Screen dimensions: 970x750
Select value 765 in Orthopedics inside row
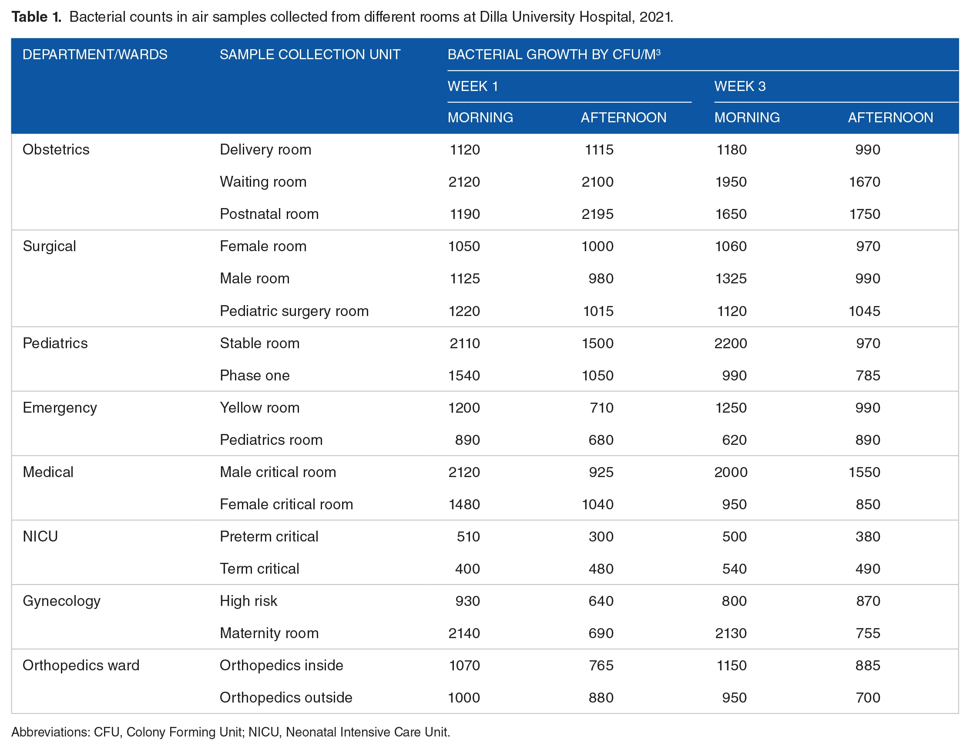[601, 665]
